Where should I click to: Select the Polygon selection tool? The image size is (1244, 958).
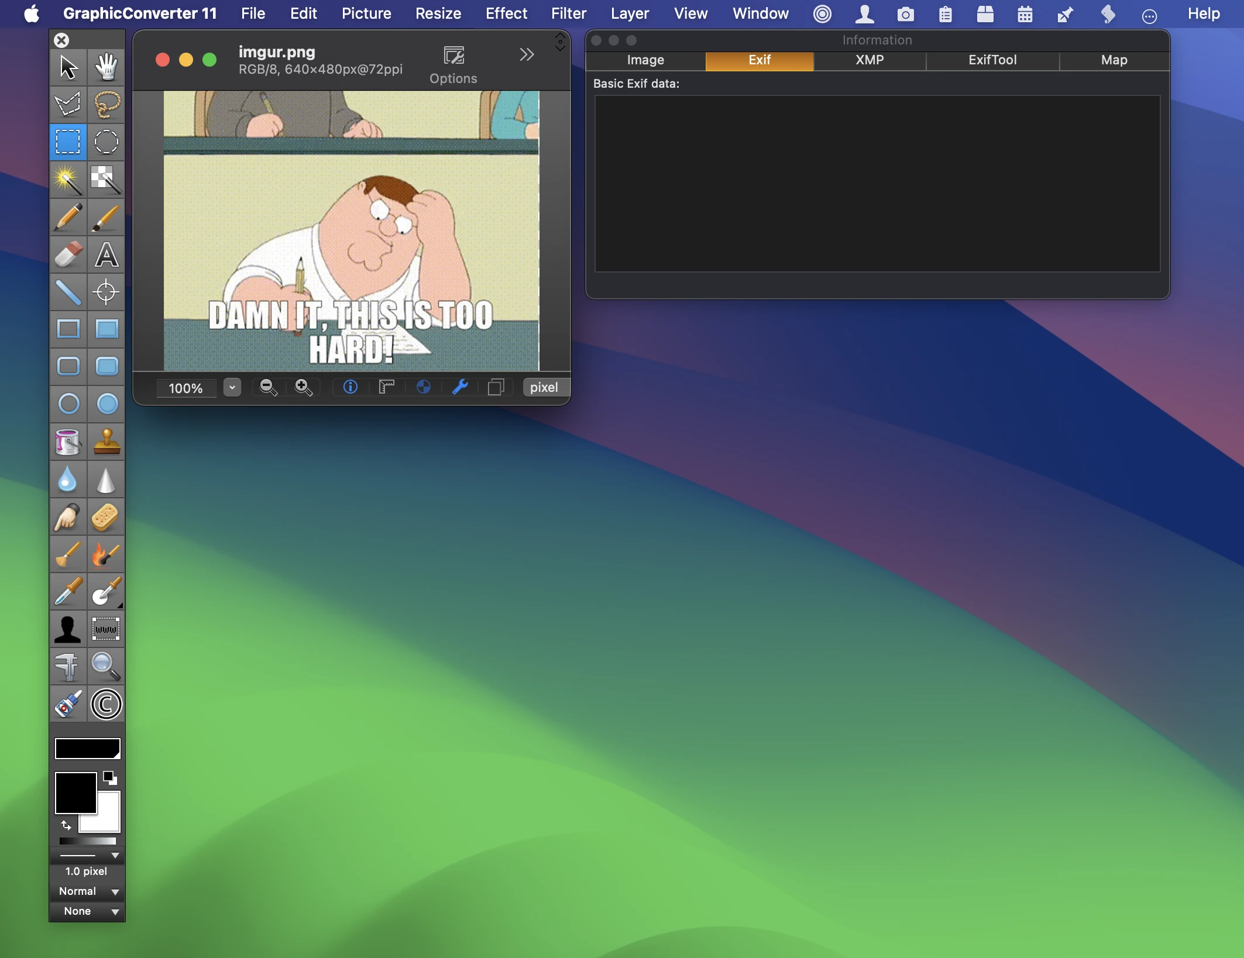68,105
